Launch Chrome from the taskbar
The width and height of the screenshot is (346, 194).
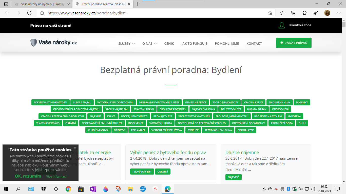click(x=68, y=189)
